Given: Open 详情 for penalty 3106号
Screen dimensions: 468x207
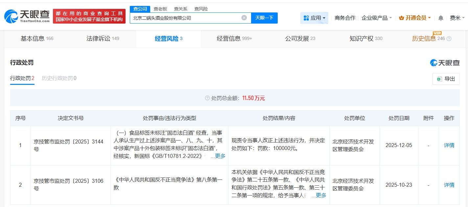Looking at the screenshot, I should [x=449, y=185].
